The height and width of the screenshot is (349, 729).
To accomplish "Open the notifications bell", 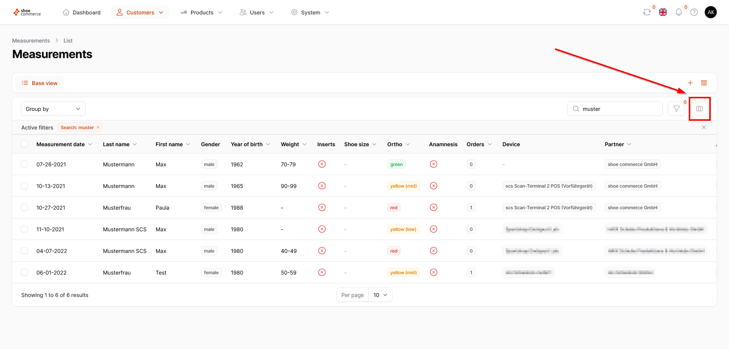I will [679, 12].
